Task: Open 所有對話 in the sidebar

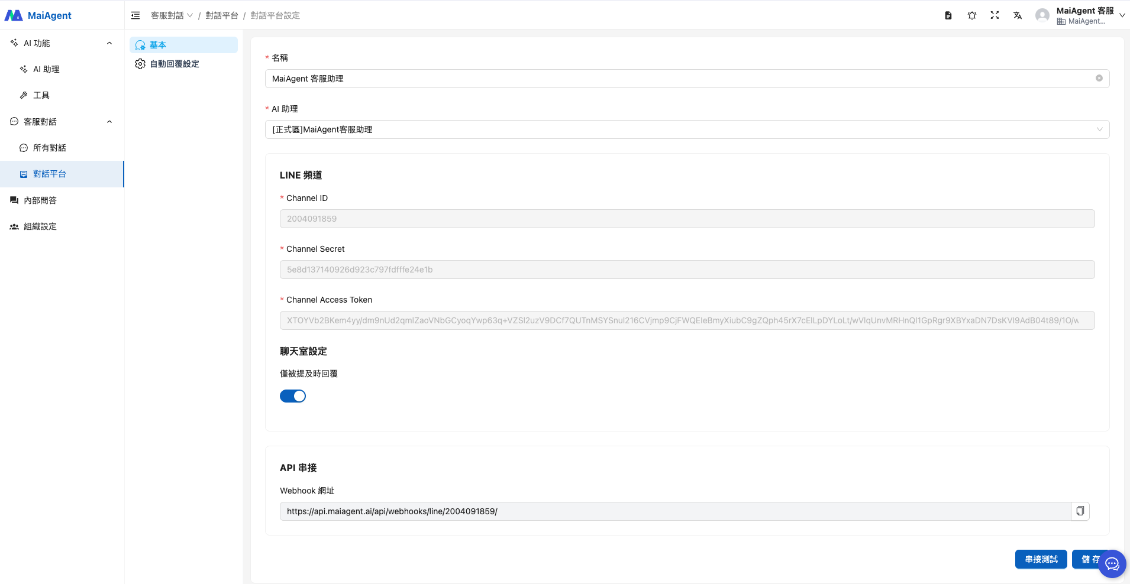Action: (50, 148)
